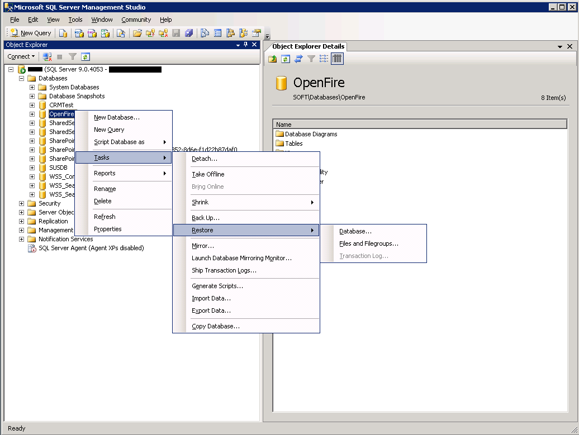Select Take Offline in Tasks submenu
Viewport: 579px width, 435px height.
246,174
